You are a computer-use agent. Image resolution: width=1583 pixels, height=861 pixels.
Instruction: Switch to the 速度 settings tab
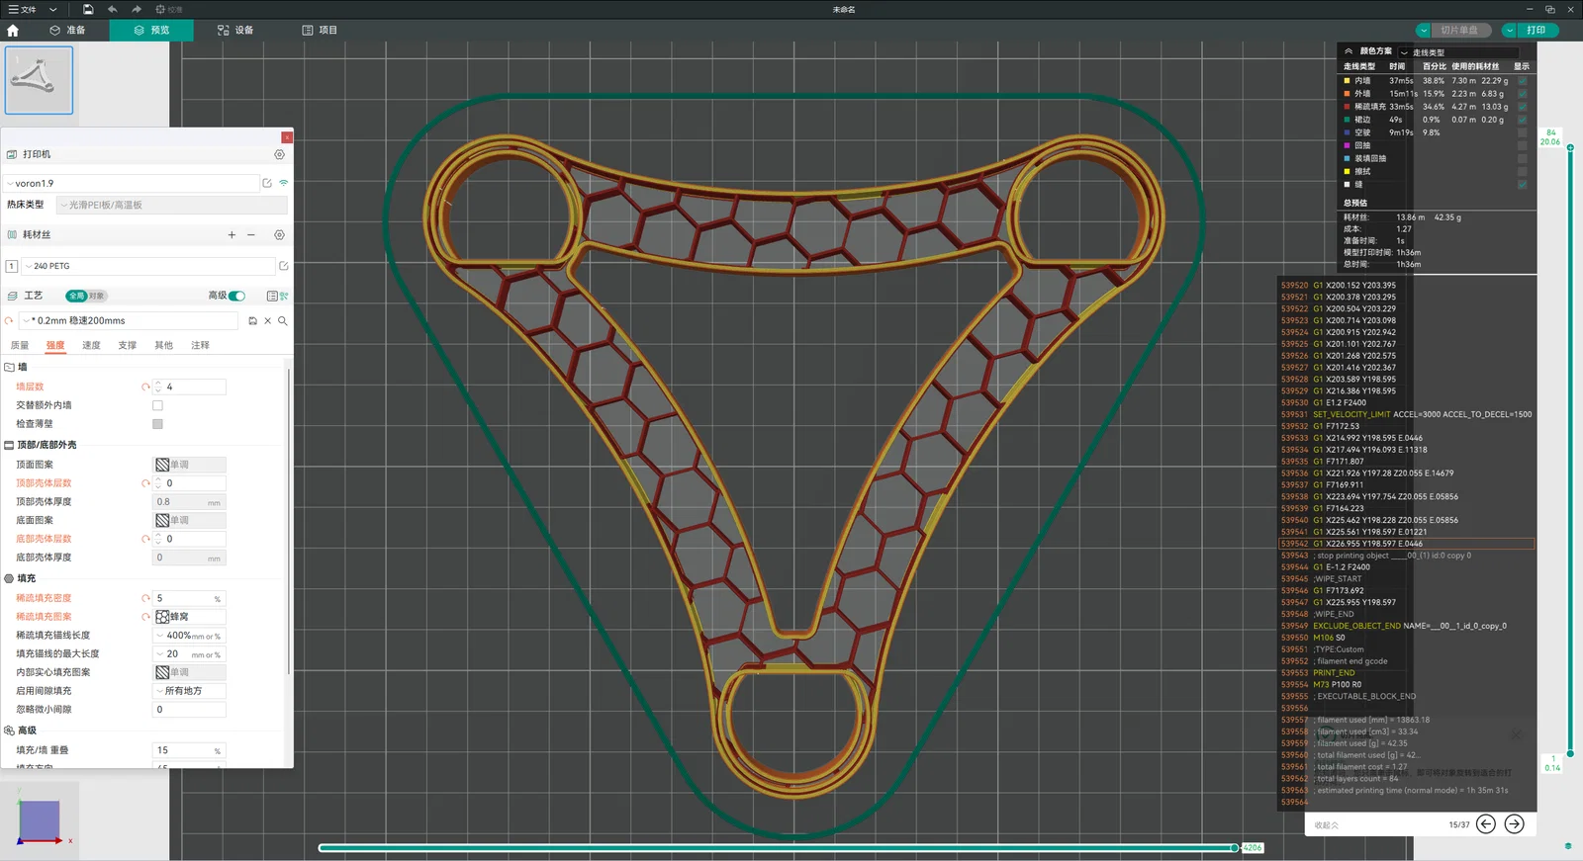pos(91,345)
